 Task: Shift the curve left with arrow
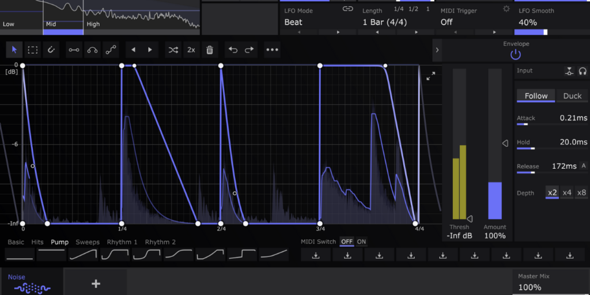point(133,50)
